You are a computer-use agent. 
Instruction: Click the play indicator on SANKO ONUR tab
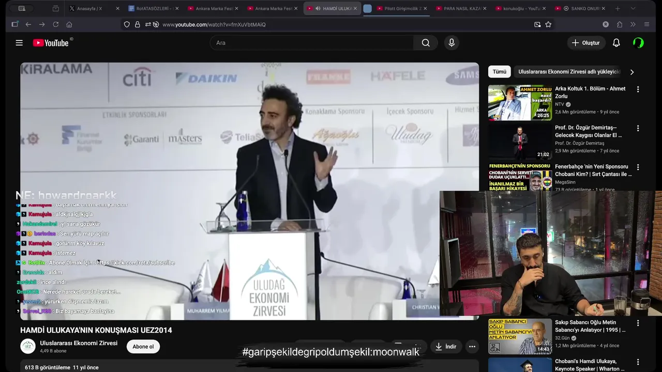coord(566,8)
